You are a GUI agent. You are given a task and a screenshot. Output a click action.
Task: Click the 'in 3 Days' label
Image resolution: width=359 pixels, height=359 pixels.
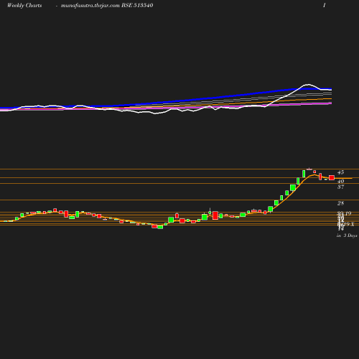(347, 236)
